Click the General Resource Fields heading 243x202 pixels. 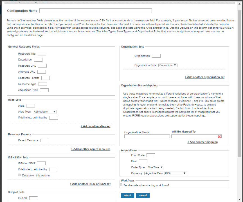pos(24,47)
